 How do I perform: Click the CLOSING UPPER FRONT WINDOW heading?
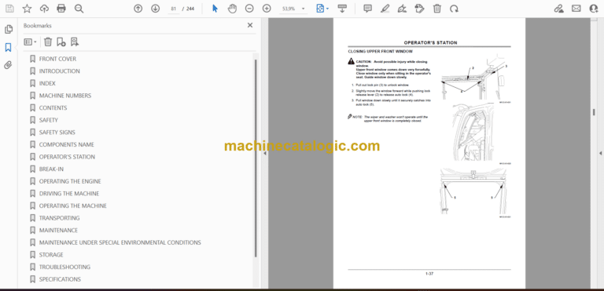380,51
